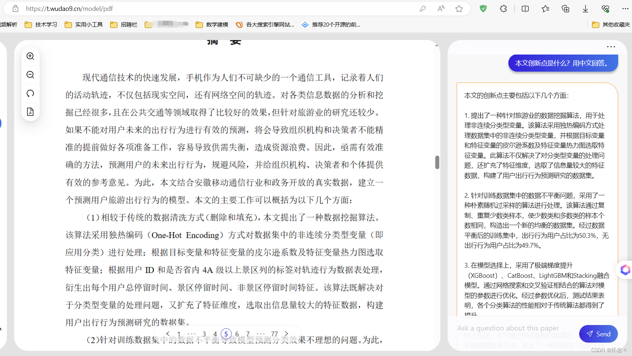Click the user question bubble 本文创新点是什么

(x=563, y=63)
